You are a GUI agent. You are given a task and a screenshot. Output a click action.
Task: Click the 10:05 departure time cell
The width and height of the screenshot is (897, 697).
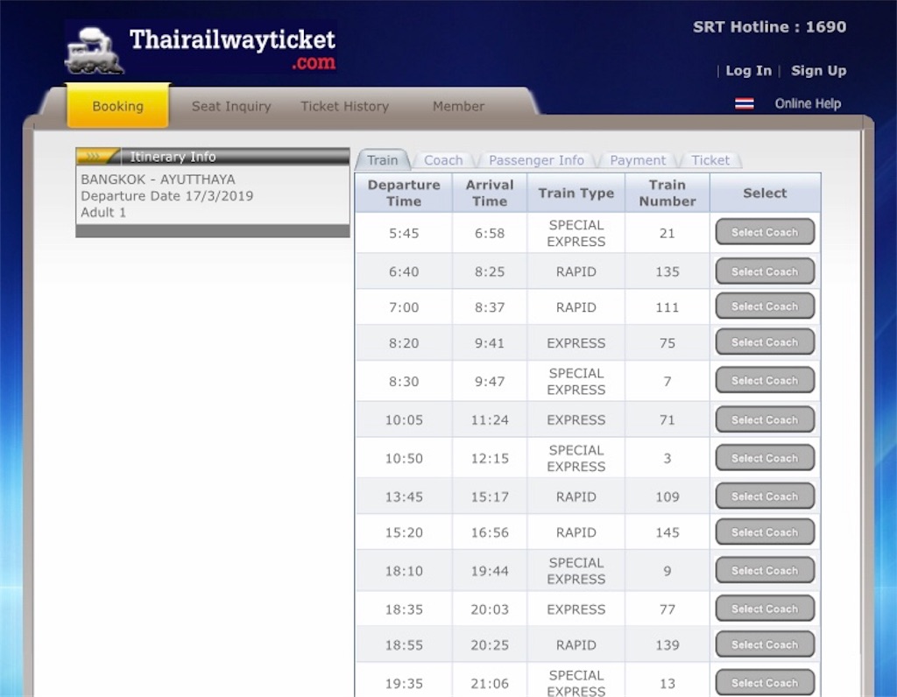coord(404,419)
